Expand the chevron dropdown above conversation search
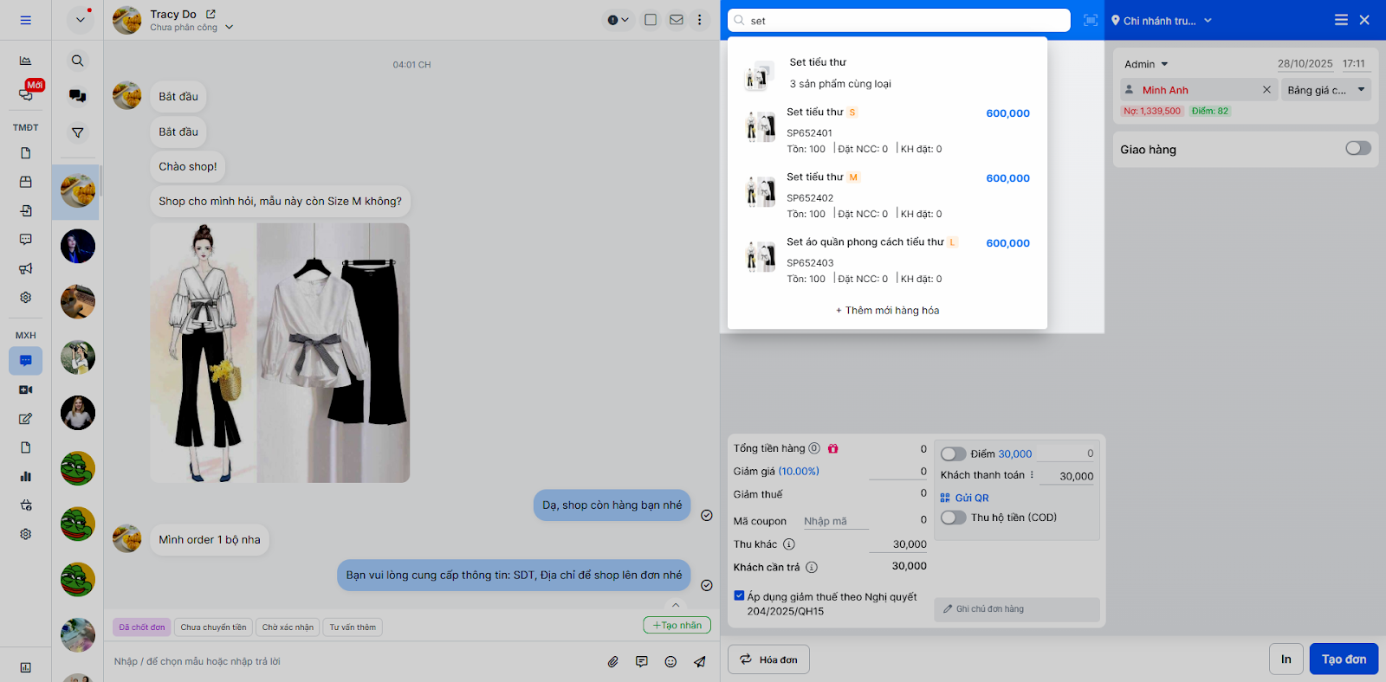The height and width of the screenshot is (682, 1386). pos(80,20)
